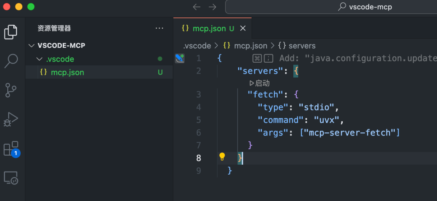Click the "mcp-server-fetch" argument string
437x201 pixels.
coord(350,133)
